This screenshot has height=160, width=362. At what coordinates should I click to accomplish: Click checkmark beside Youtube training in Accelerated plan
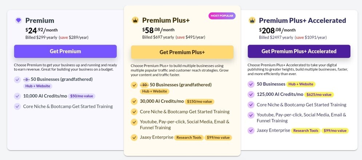pyautogui.click(x=251, y=115)
